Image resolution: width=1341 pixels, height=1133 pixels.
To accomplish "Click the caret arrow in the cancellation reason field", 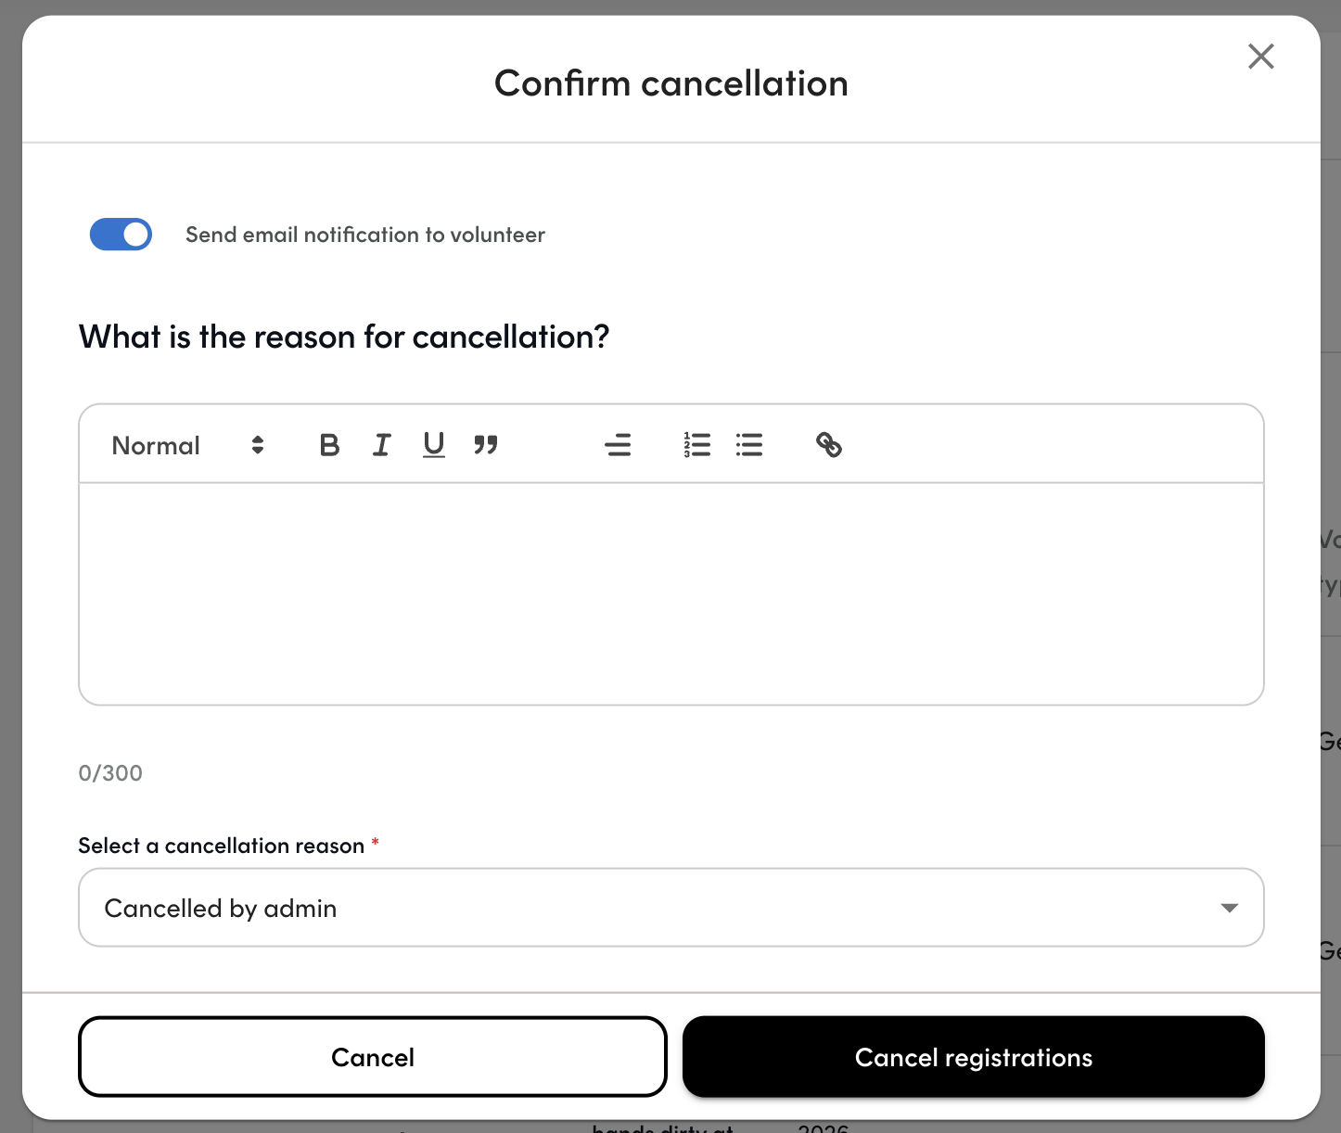I will 1230,908.
